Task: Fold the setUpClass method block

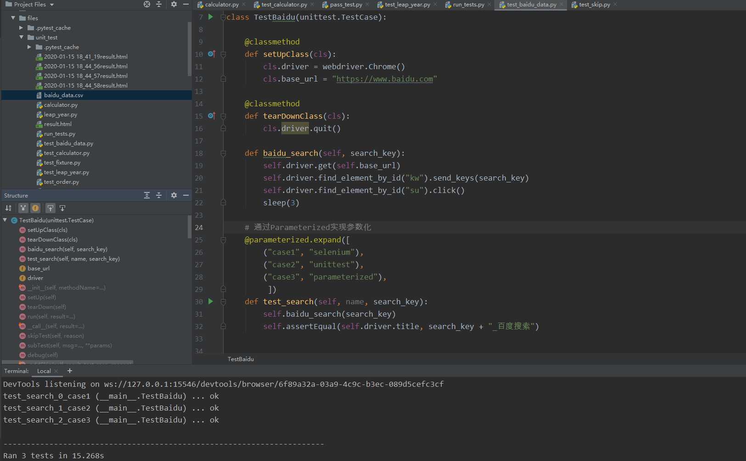Action: (223, 54)
